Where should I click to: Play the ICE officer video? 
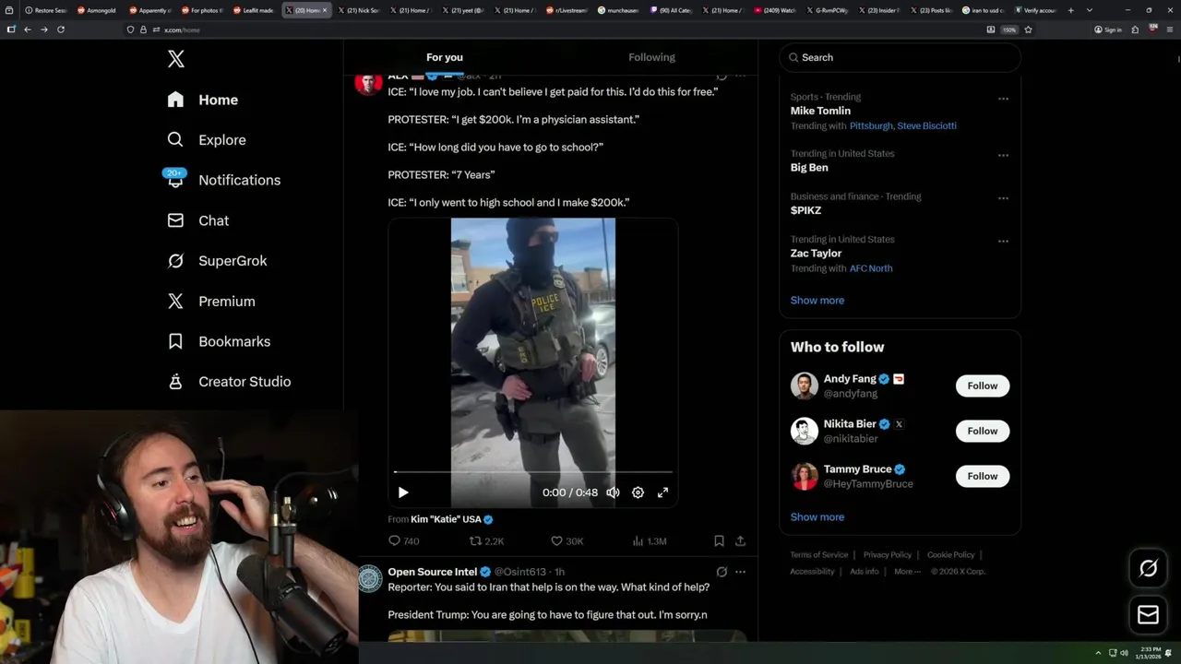coord(403,492)
